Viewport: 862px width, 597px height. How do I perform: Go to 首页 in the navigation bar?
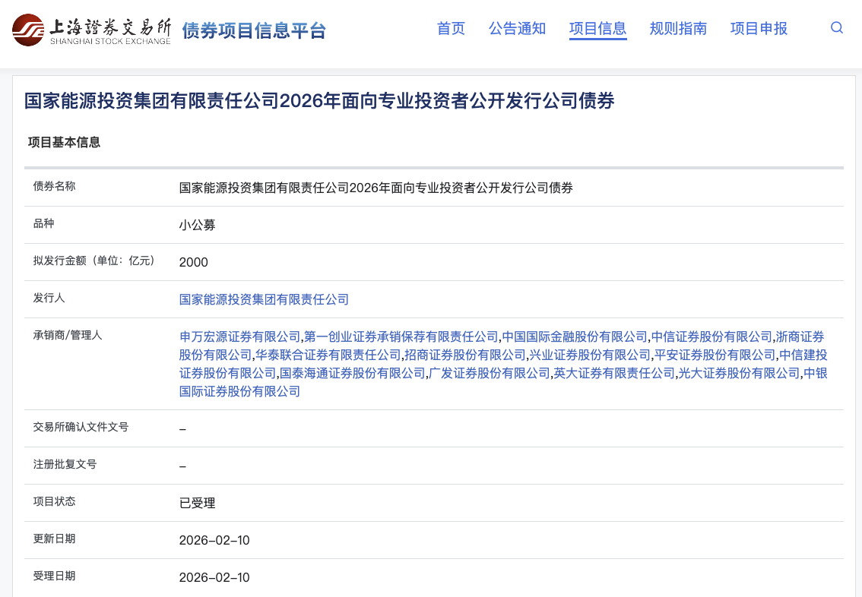450,28
